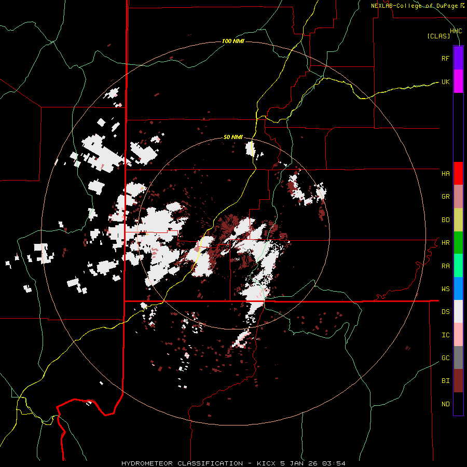
Task: Click the ND label beside the legend
Action: pyautogui.click(x=445, y=404)
